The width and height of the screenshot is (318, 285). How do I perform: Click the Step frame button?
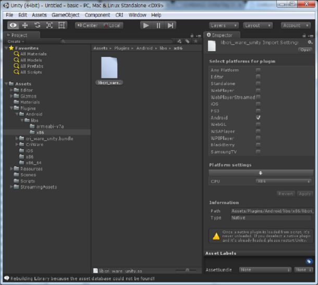coord(171,25)
